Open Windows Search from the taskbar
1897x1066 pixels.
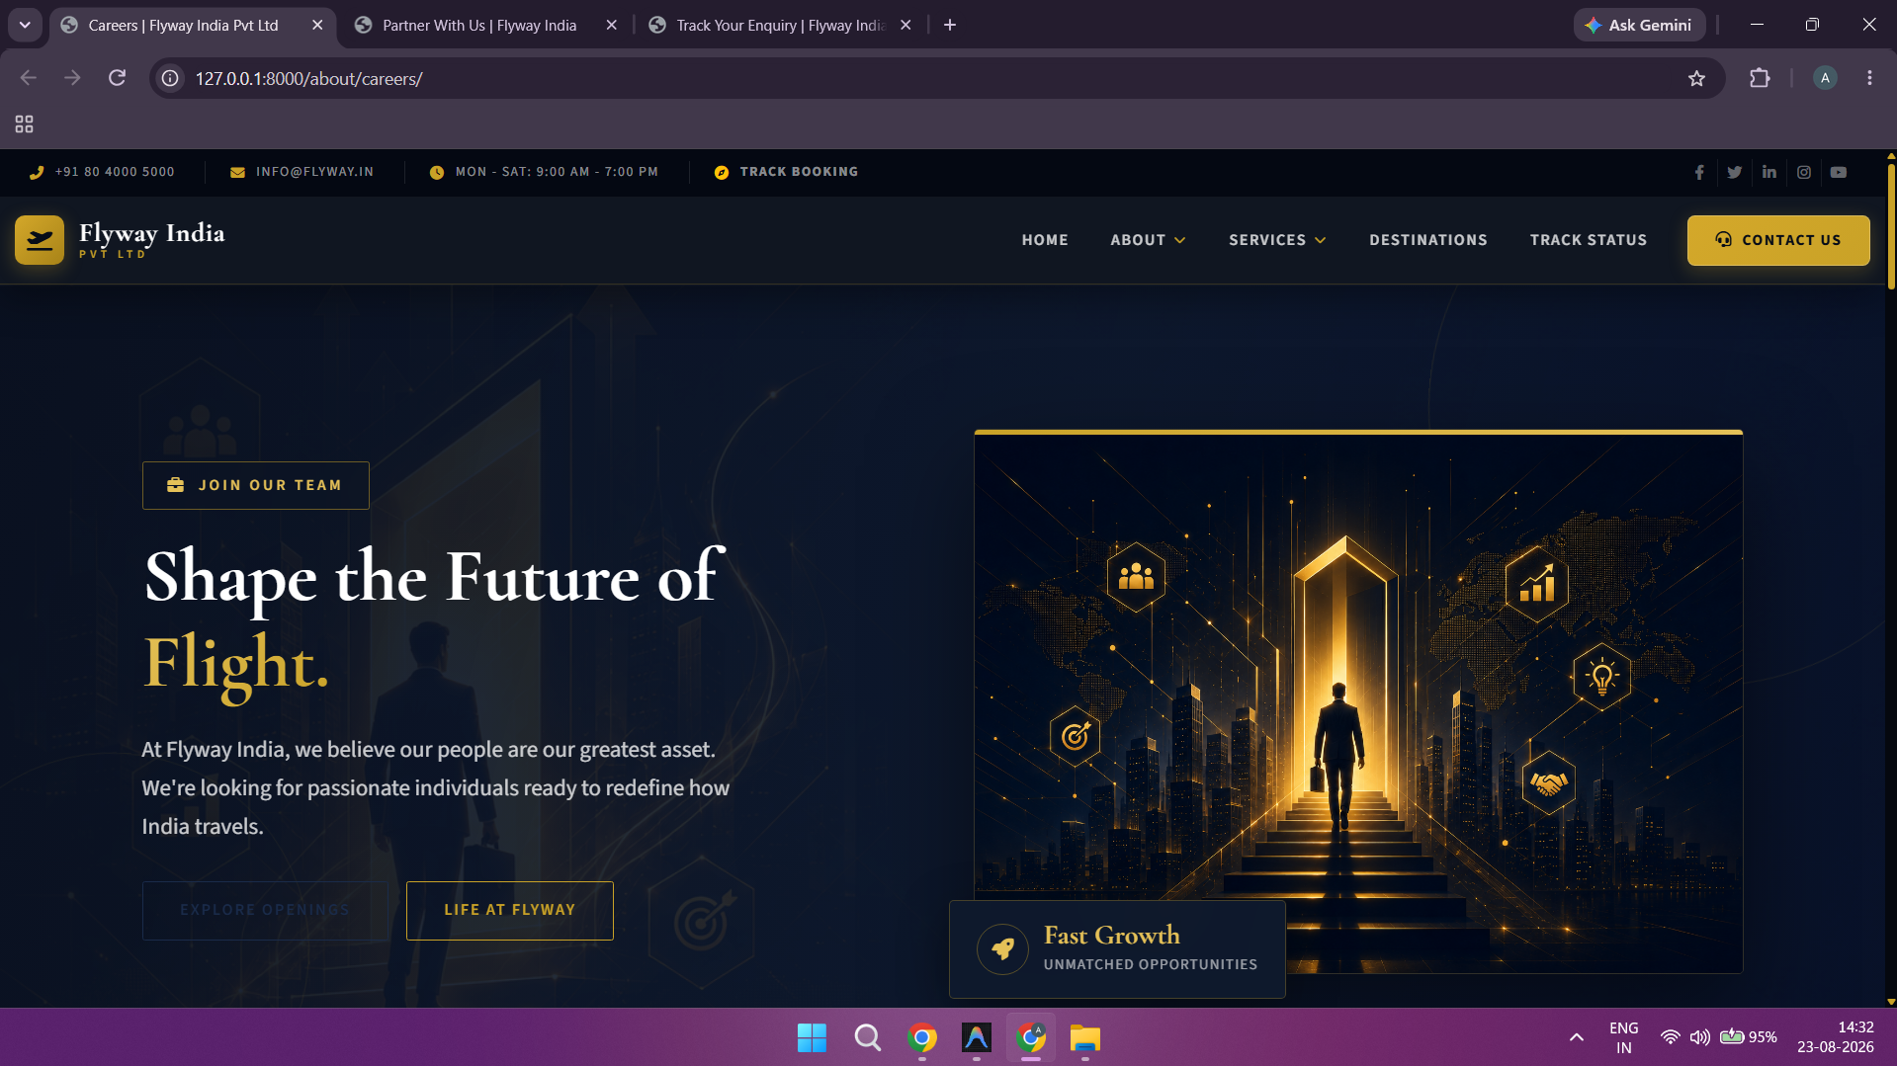[x=867, y=1037]
